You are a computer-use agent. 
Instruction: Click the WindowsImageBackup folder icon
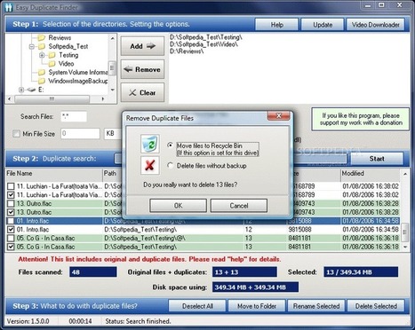[42, 81]
